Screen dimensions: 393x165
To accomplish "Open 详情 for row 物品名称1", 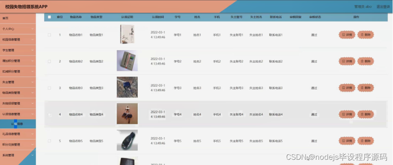I will tap(347, 35).
